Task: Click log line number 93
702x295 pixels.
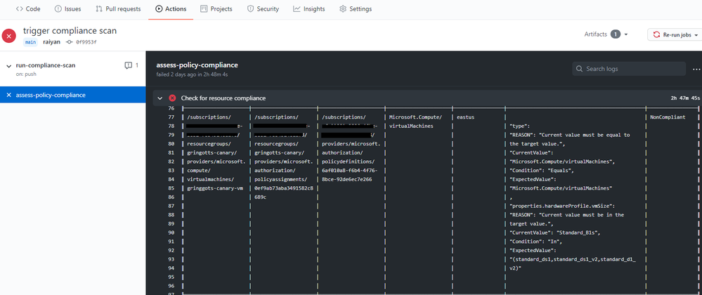Action: 170,259
